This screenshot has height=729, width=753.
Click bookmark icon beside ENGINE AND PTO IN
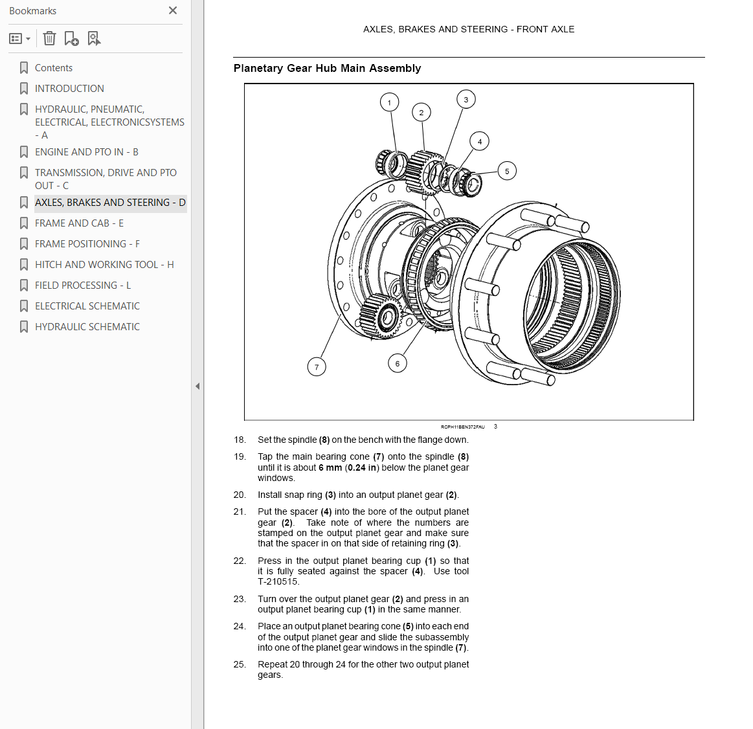click(23, 151)
